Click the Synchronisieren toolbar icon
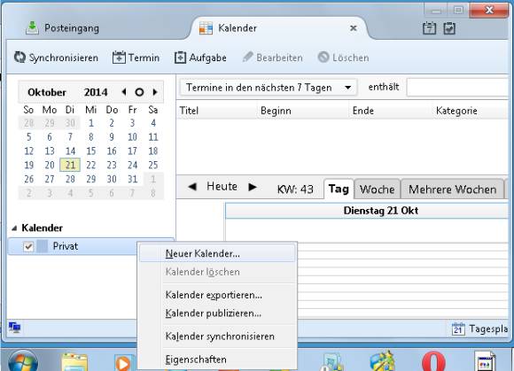 (x=19, y=58)
